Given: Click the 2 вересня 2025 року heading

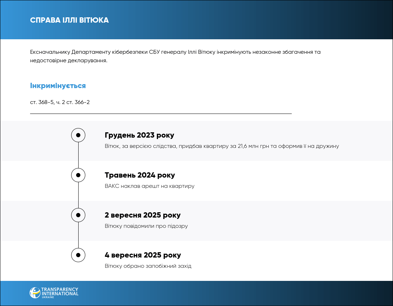Looking at the screenshot, I should click(143, 215).
